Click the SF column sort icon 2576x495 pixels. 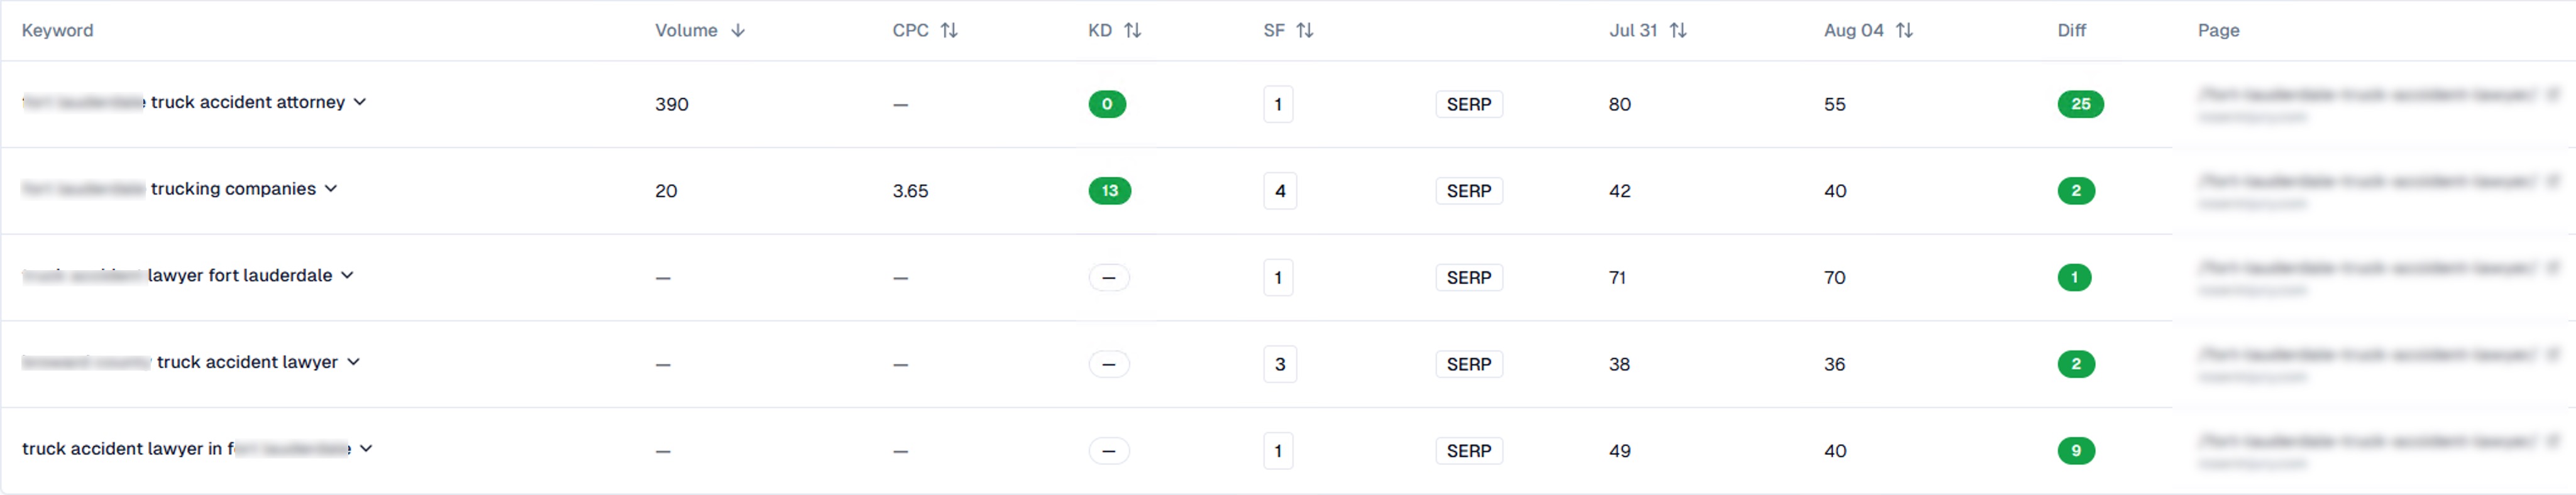coord(1305,31)
